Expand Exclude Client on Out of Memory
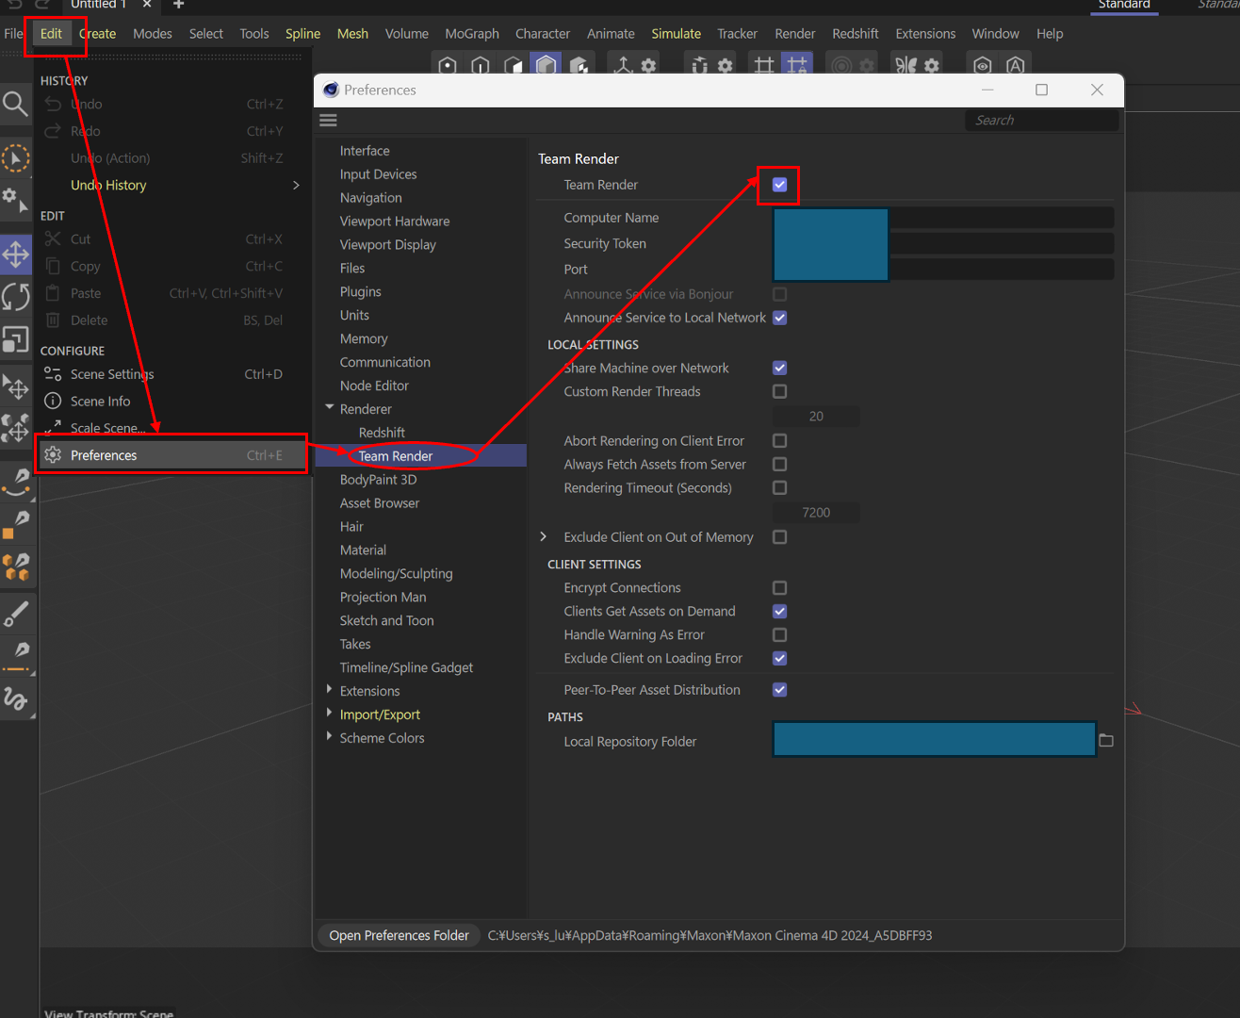 click(544, 536)
